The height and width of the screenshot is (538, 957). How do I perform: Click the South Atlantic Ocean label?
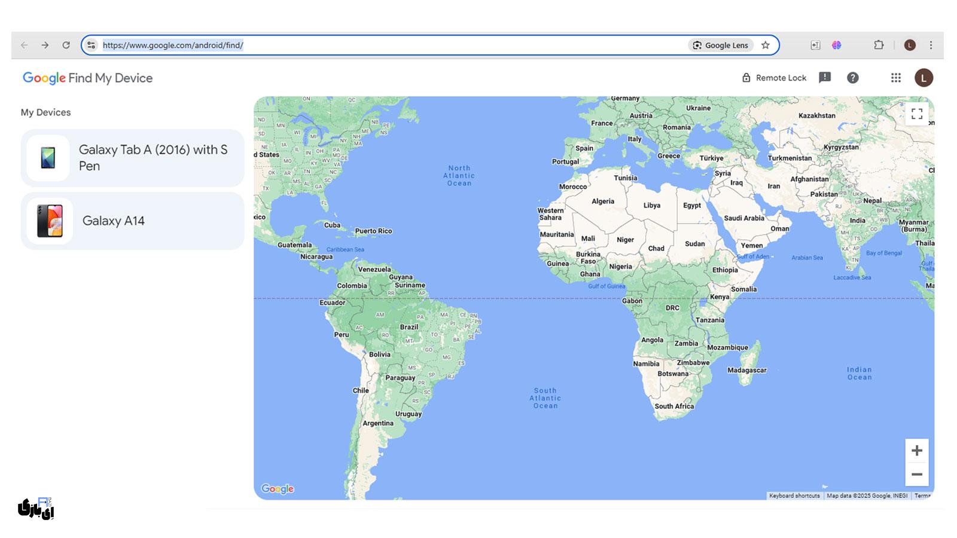[545, 398]
